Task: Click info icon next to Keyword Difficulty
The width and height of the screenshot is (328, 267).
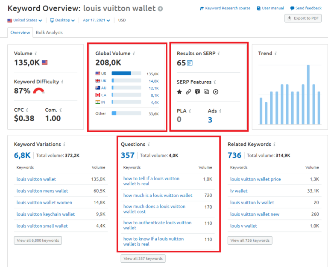Action: pos(62,82)
